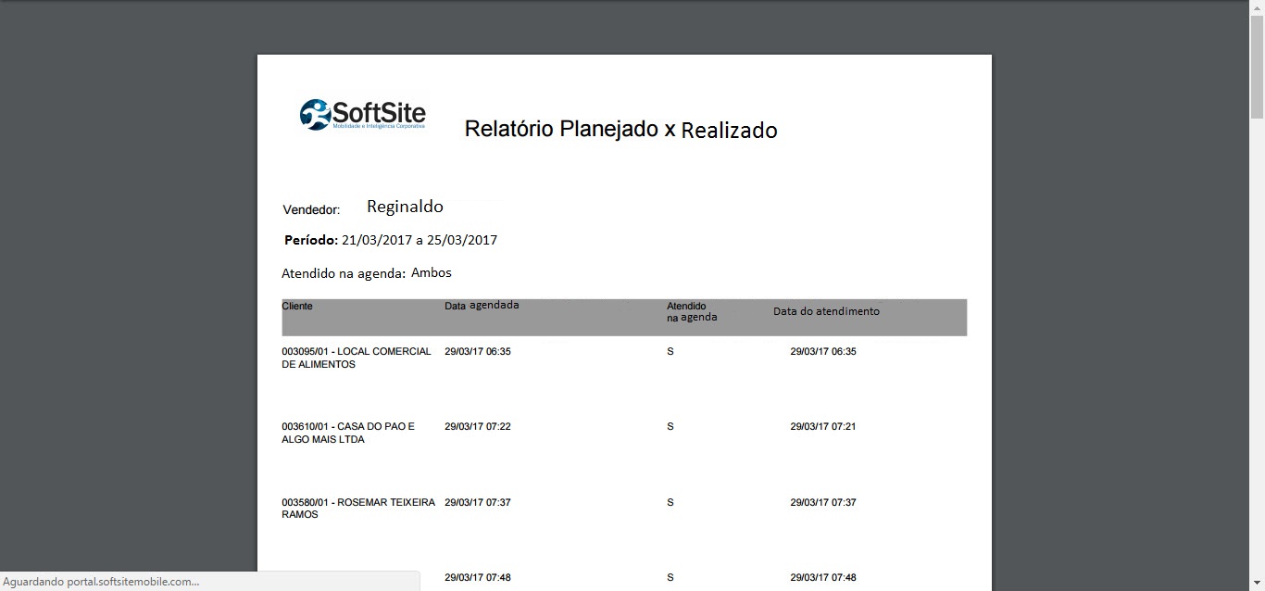Click service date '29/03/17 06:35'

click(823, 352)
